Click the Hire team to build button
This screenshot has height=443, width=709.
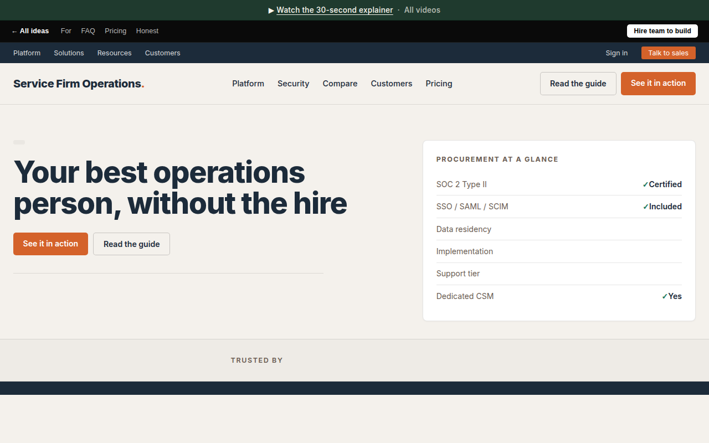pos(662,31)
